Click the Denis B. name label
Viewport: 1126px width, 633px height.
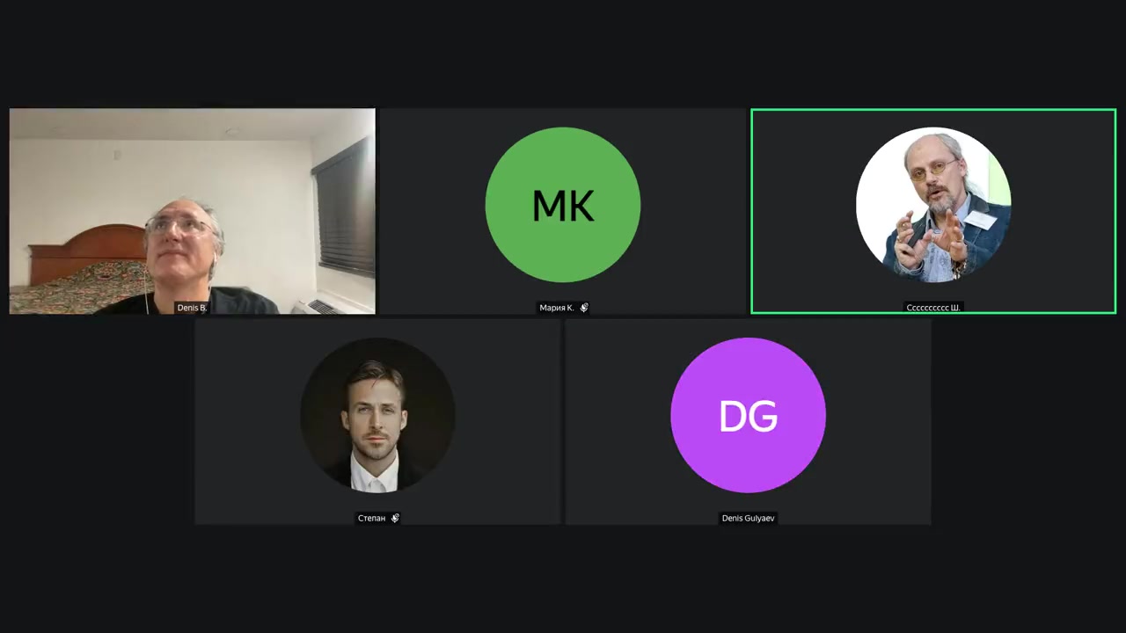[192, 308]
